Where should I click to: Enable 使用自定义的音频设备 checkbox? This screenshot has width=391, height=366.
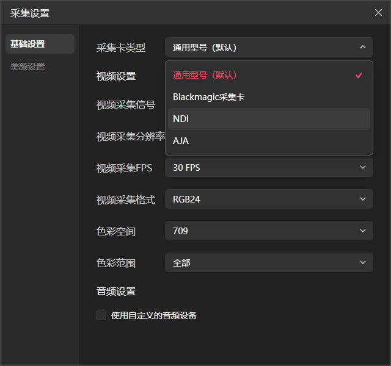(x=101, y=315)
